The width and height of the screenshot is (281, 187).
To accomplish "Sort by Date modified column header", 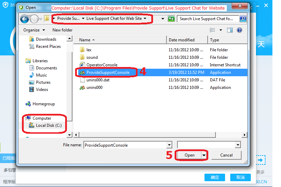I will [x=187, y=40].
